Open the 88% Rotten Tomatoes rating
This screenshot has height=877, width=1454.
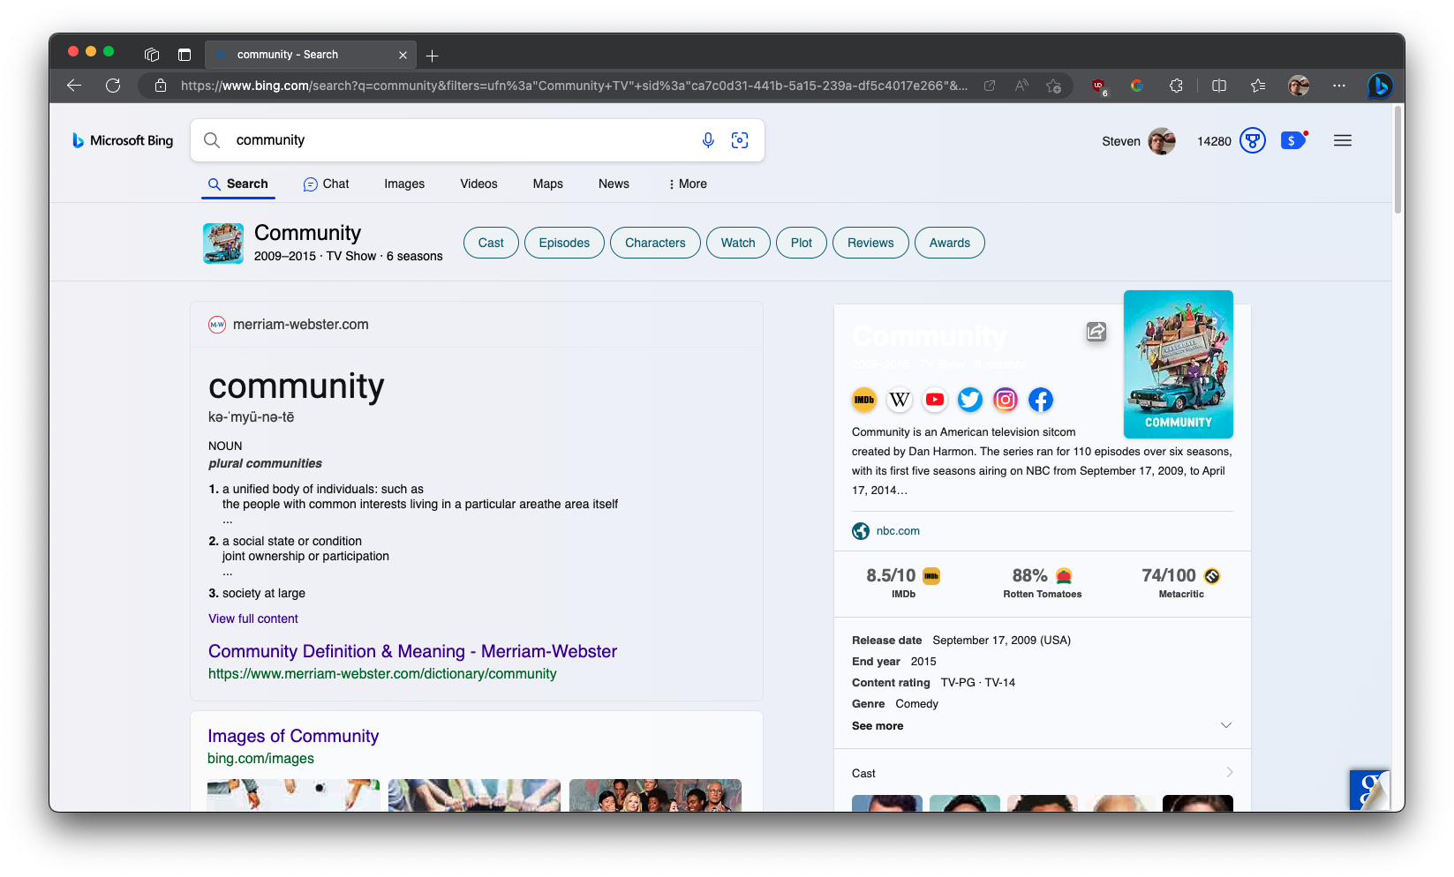pos(1042,582)
